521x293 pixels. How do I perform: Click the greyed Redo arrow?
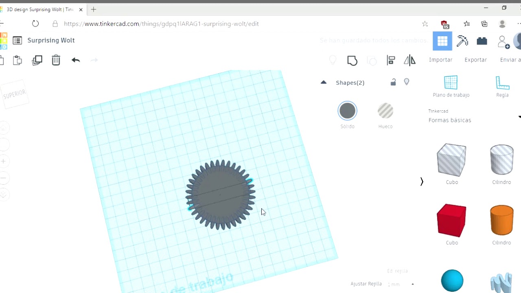coord(94,60)
